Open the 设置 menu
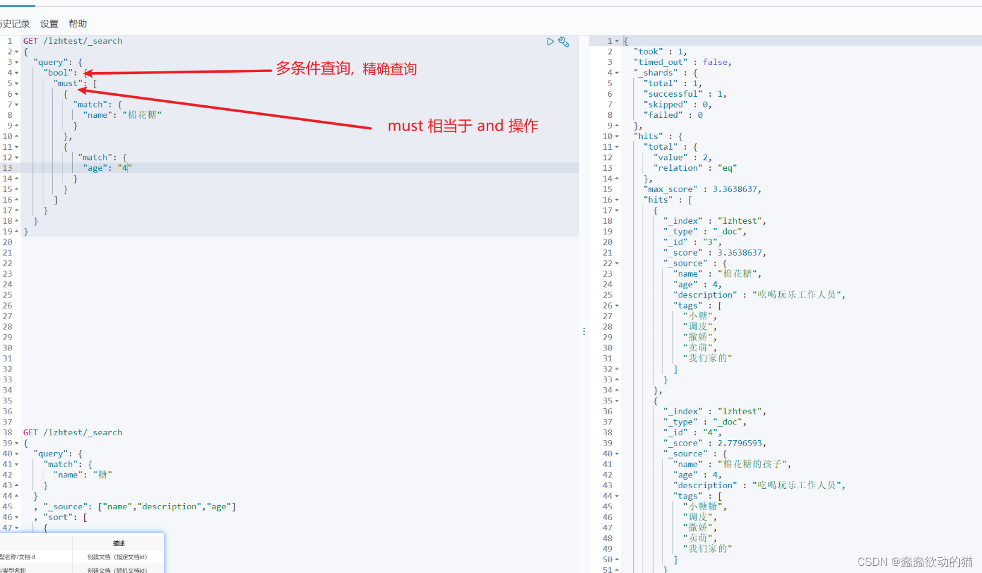 click(x=49, y=23)
